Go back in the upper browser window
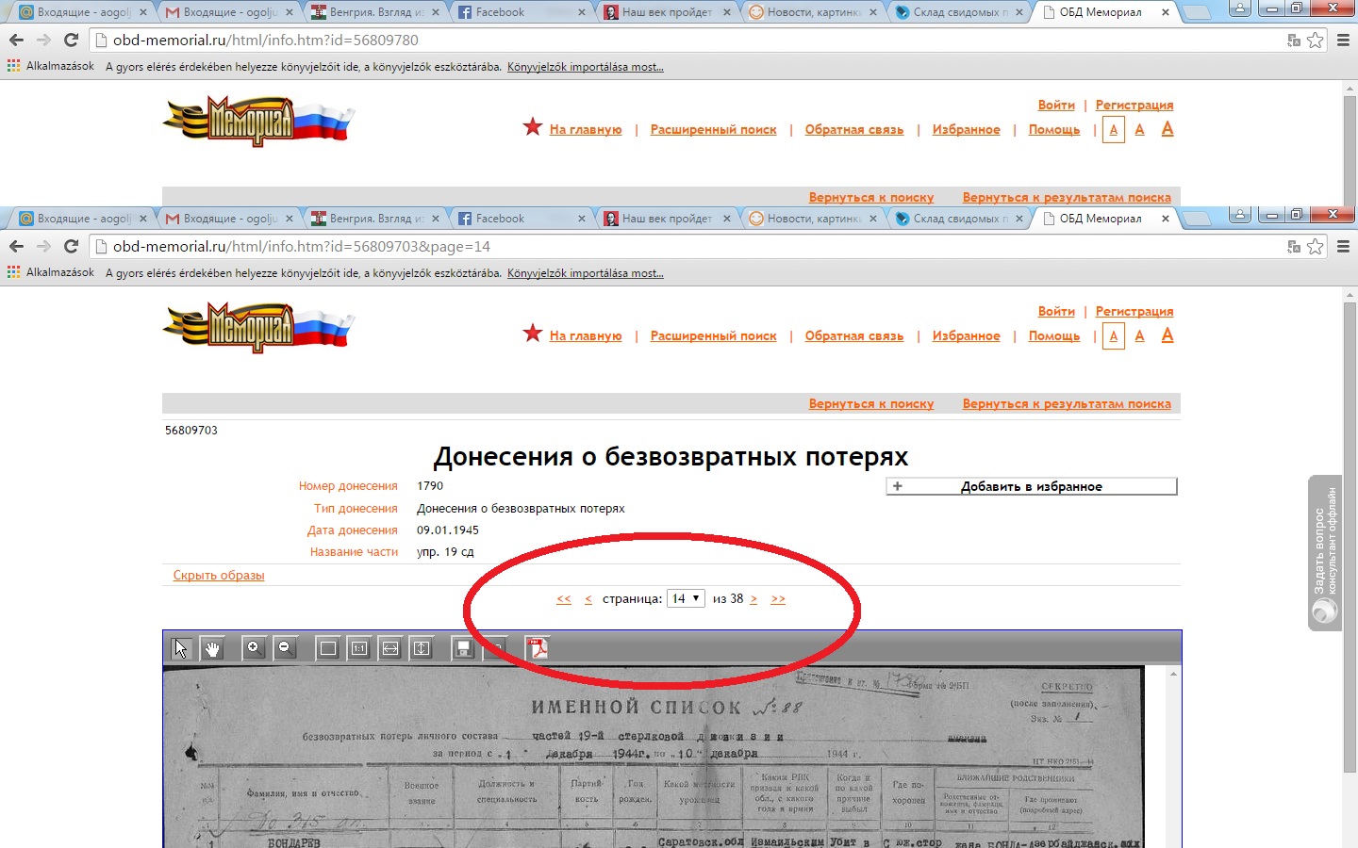 pyautogui.click(x=16, y=40)
